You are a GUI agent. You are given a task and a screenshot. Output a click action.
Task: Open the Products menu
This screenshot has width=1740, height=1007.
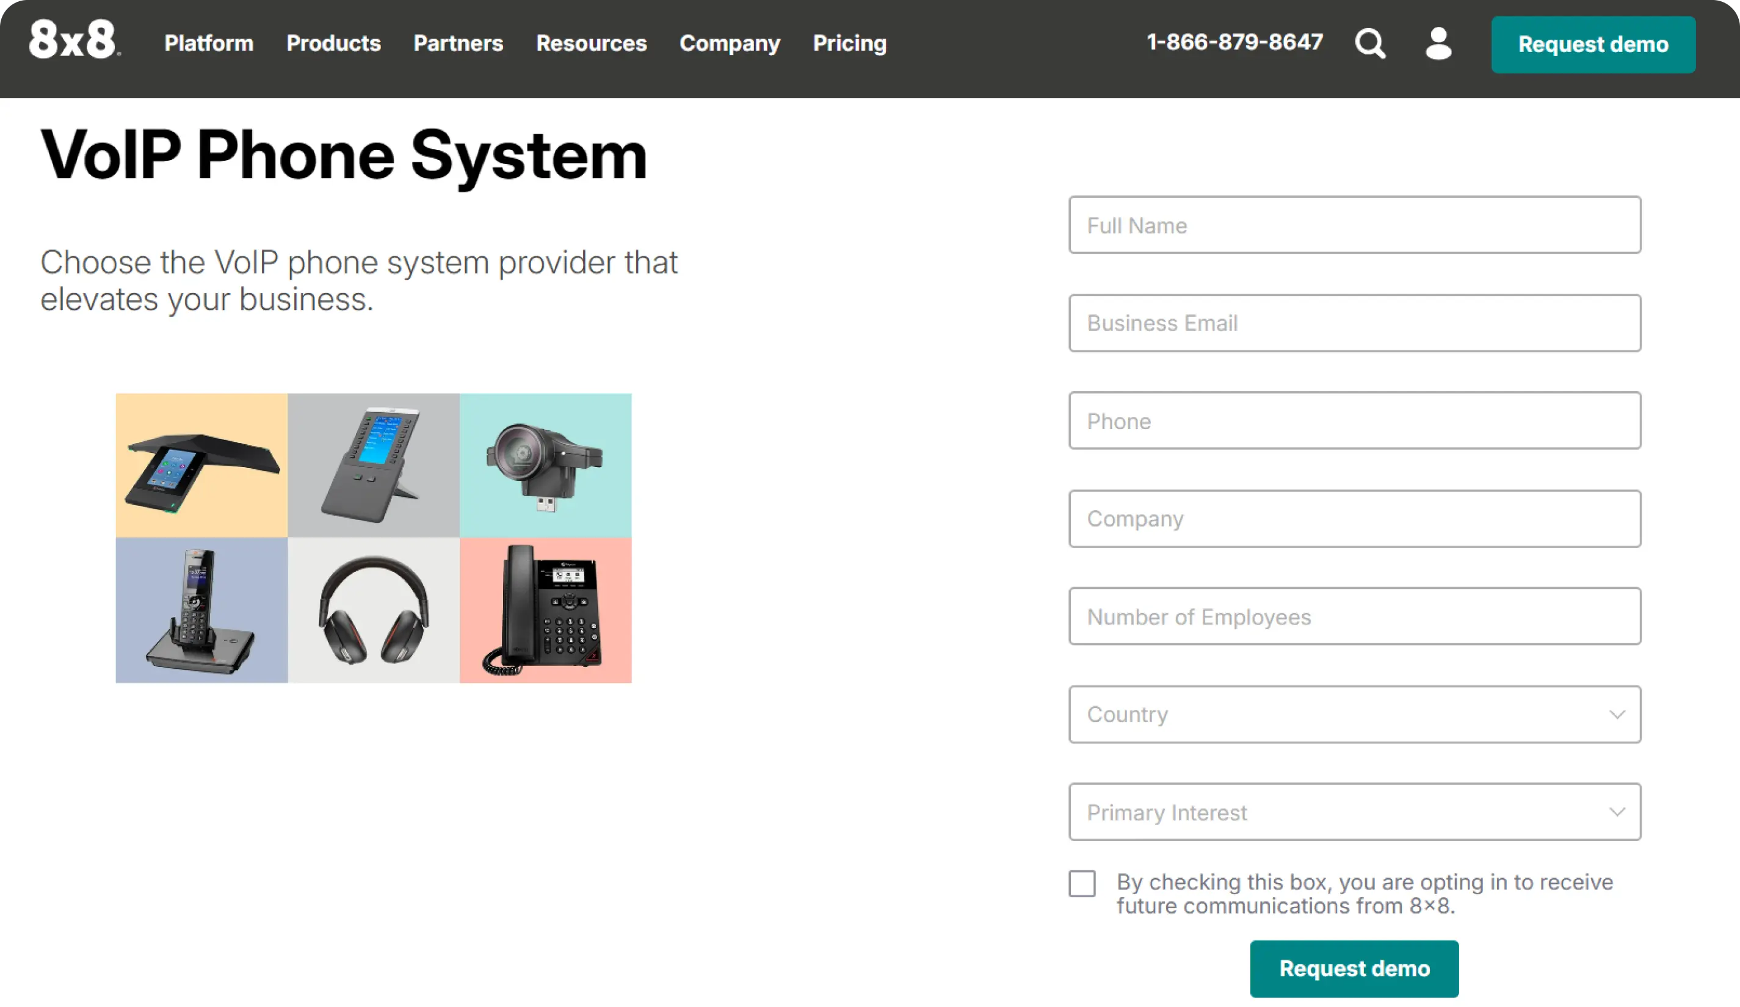pos(333,43)
